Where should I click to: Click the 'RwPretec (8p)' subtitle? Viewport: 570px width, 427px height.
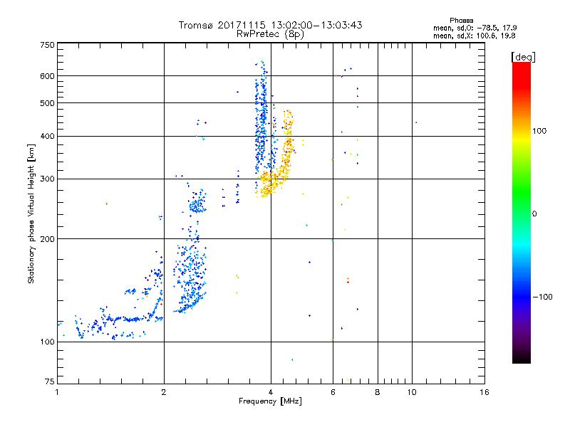pyautogui.click(x=270, y=34)
